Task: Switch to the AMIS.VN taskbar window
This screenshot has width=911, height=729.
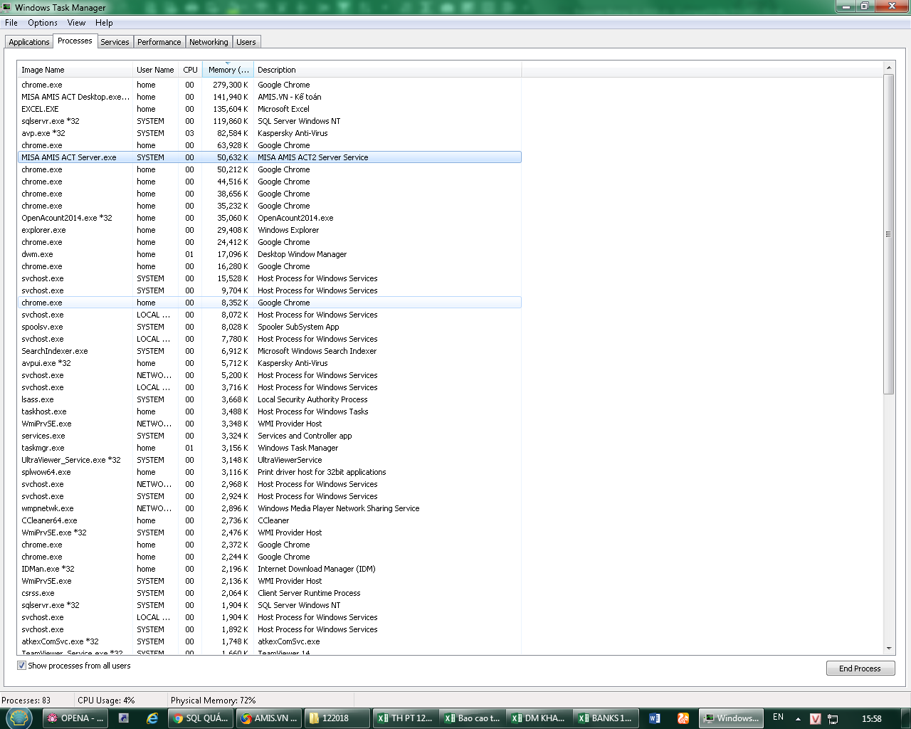Action: click(x=269, y=718)
